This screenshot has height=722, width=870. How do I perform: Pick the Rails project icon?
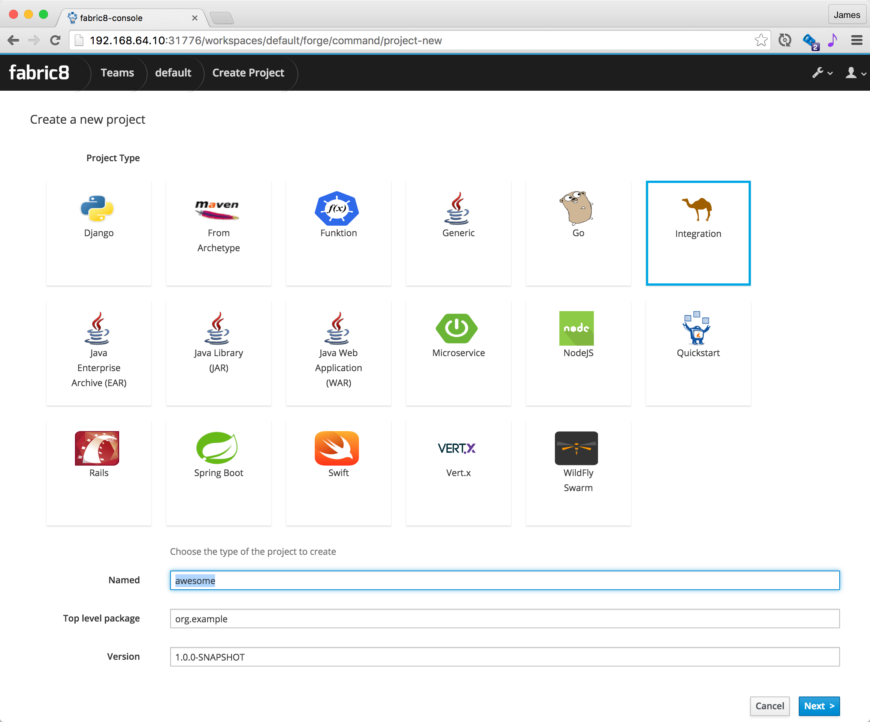click(x=97, y=448)
